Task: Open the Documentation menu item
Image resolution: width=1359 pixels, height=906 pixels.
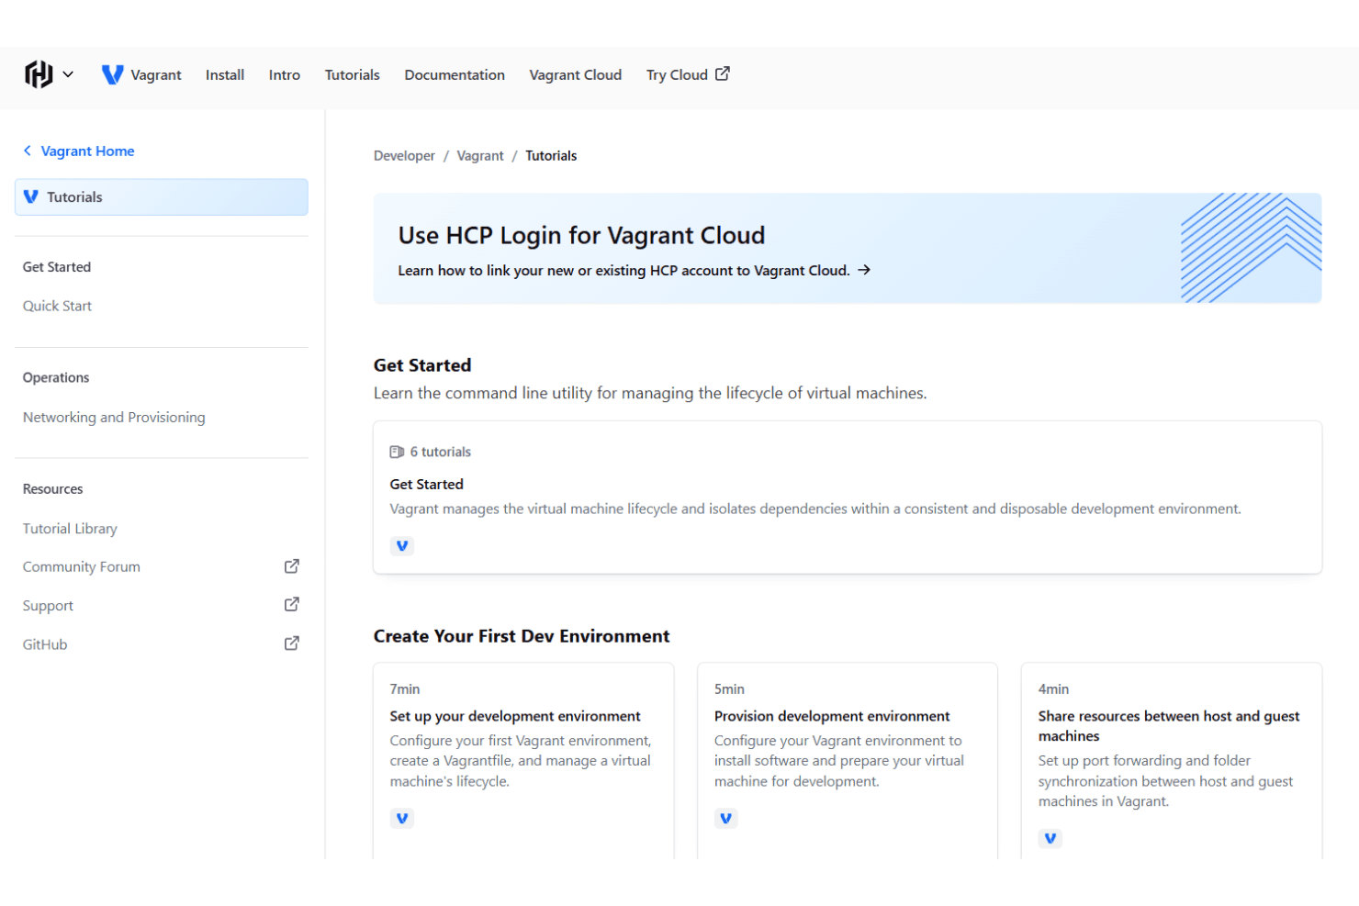Action: click(x=455, y=75)
